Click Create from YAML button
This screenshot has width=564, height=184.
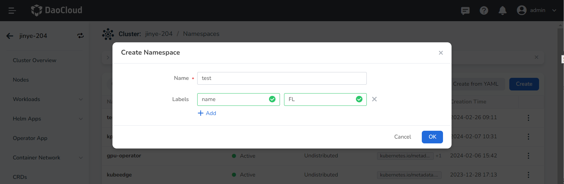point(476,84)
